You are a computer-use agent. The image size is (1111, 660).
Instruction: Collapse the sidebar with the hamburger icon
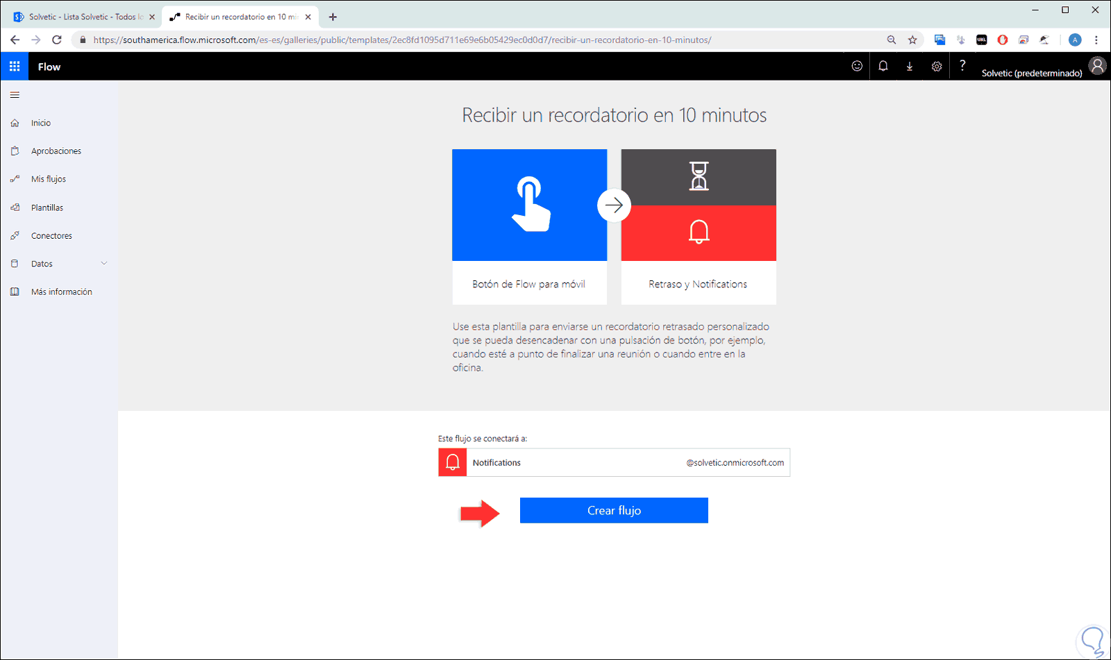15,95
